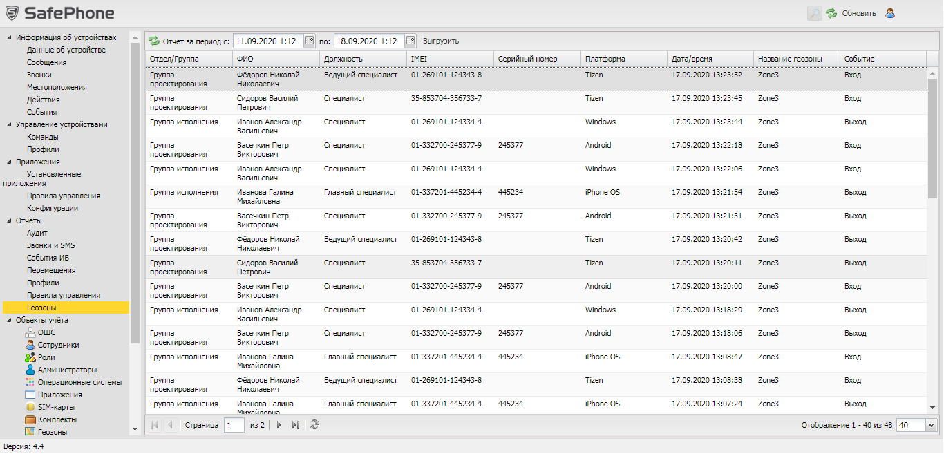This screenshot has width=944, height=454.
Task: Open Сообщения in sidebar
Action: click(46, 62)
